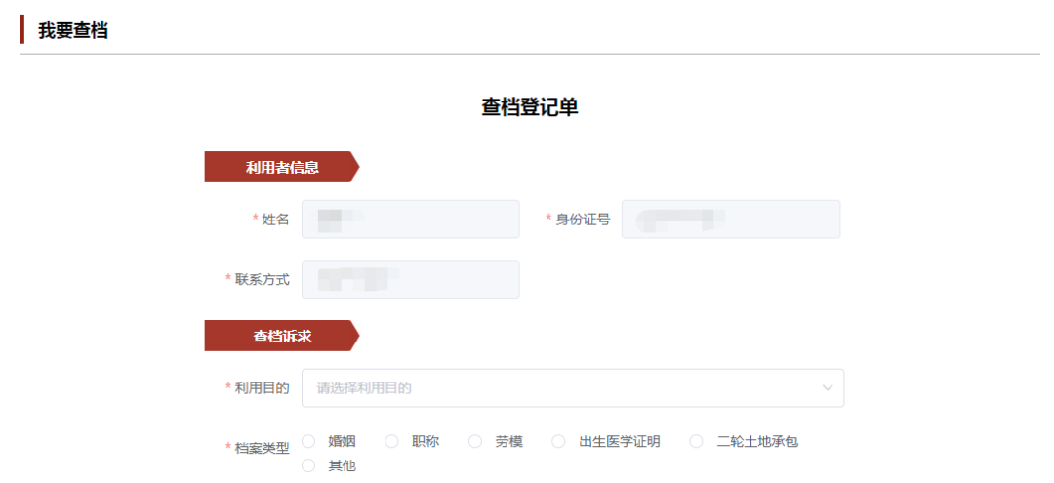Viewport: 1054px width, 483px height.
Task: Select 二轮土地承包 archive type
Action: (697, 442)
